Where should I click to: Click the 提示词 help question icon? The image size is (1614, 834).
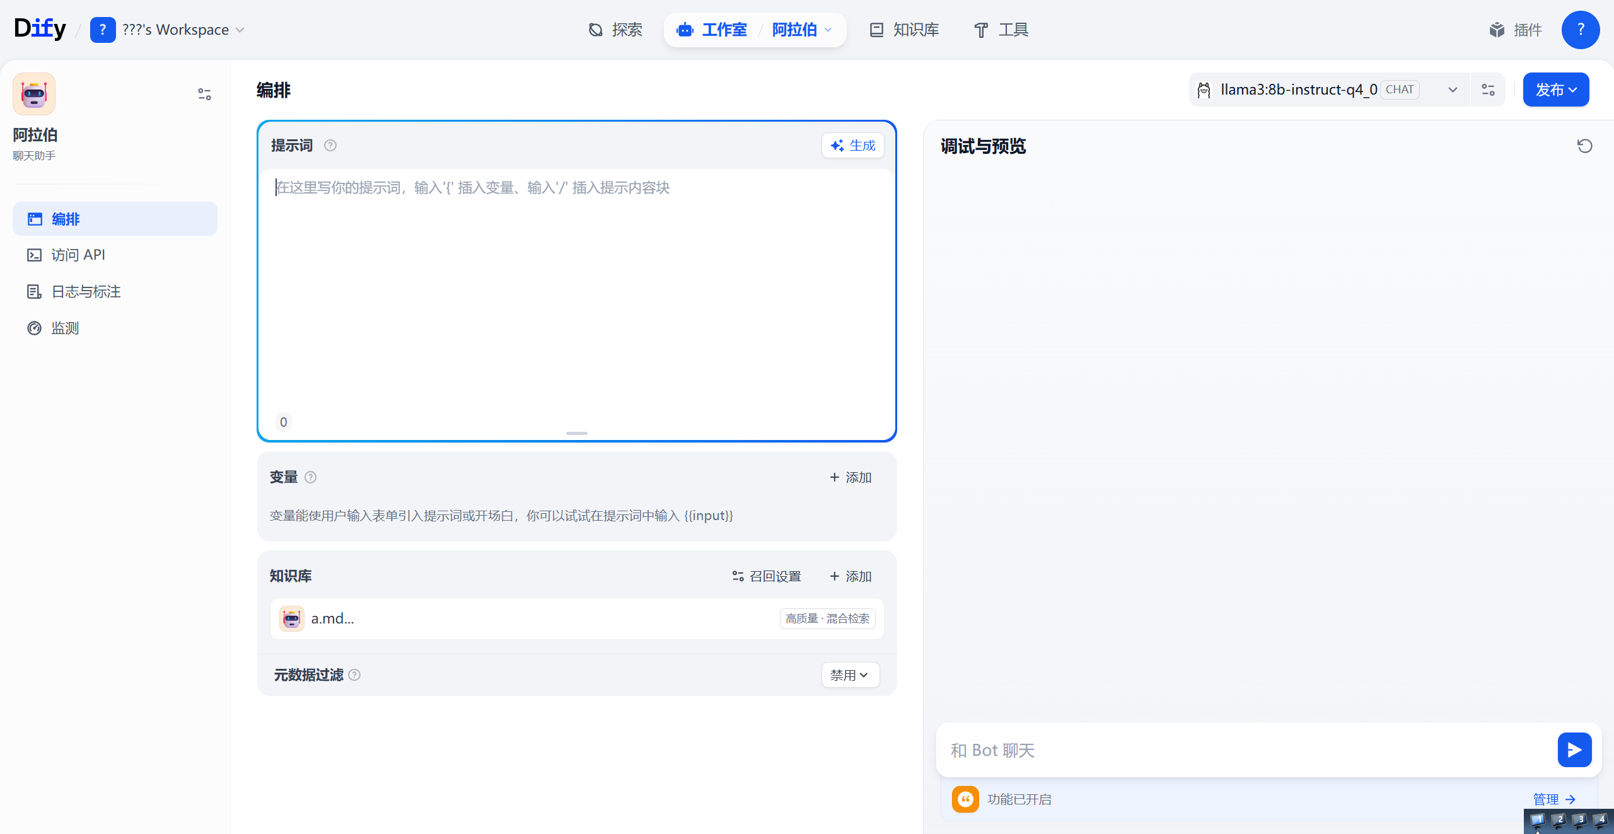pos(330,146)
